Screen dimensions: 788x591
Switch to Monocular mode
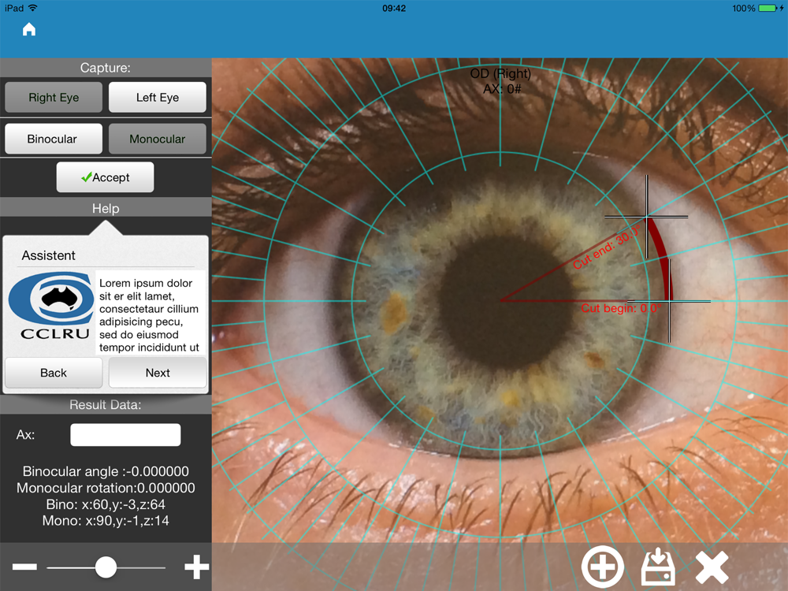pos(158,139)
